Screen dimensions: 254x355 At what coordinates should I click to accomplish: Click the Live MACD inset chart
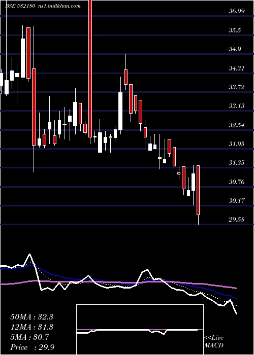coord(140,330)
